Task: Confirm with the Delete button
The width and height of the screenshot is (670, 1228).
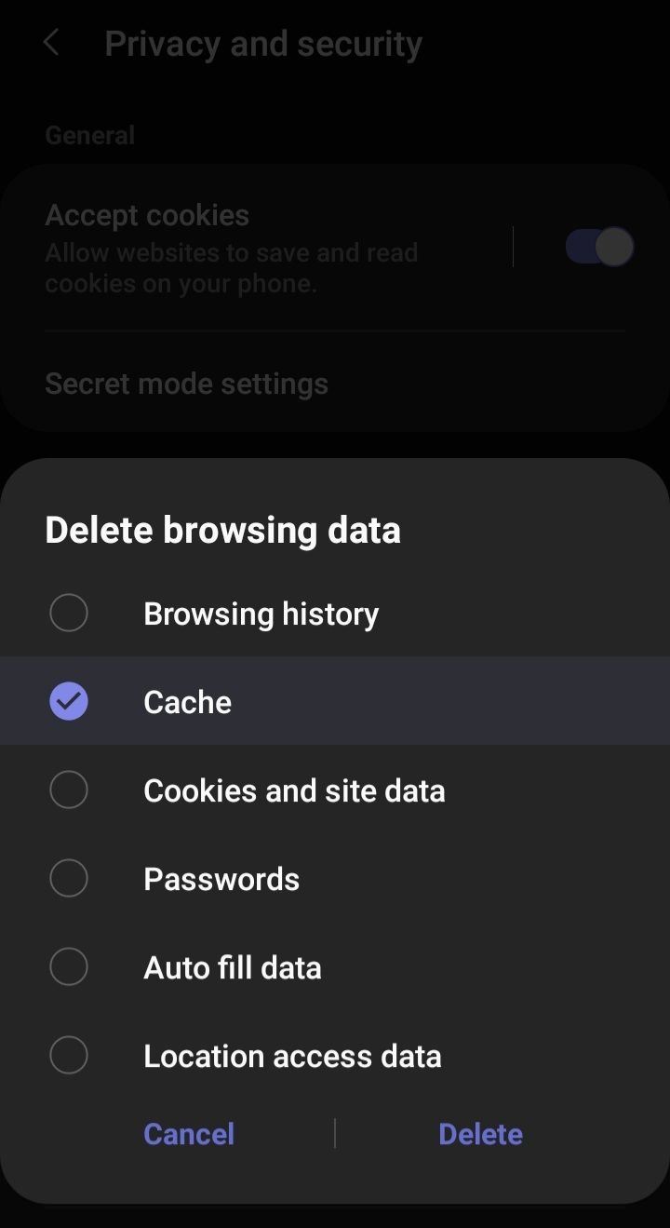Action: pyautogui.click(x=480, y=1134)
